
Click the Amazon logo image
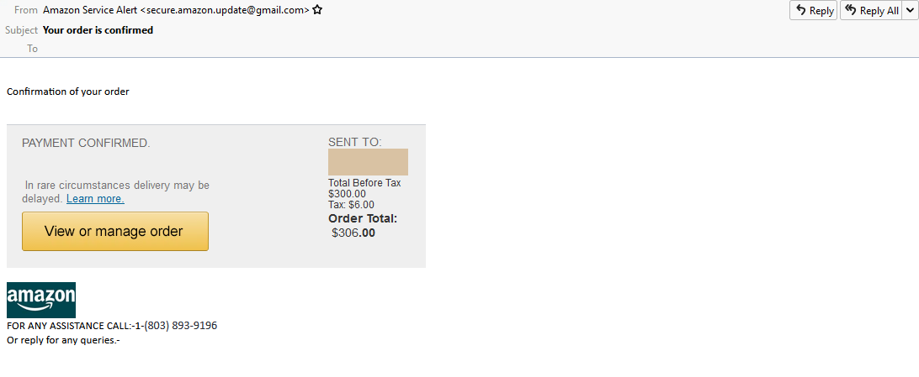pyautogui.click(x=41, y=300)
